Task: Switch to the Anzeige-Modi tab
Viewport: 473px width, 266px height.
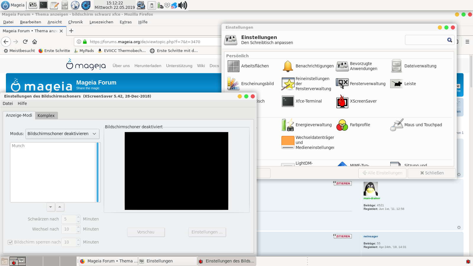Action: tap(19, 115)
